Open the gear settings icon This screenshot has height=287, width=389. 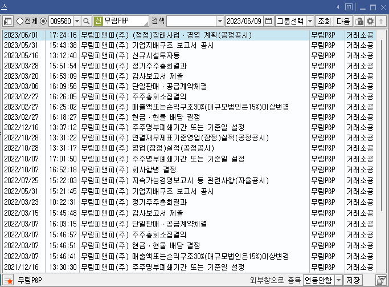pyautogui.click(x=370, y=21)
